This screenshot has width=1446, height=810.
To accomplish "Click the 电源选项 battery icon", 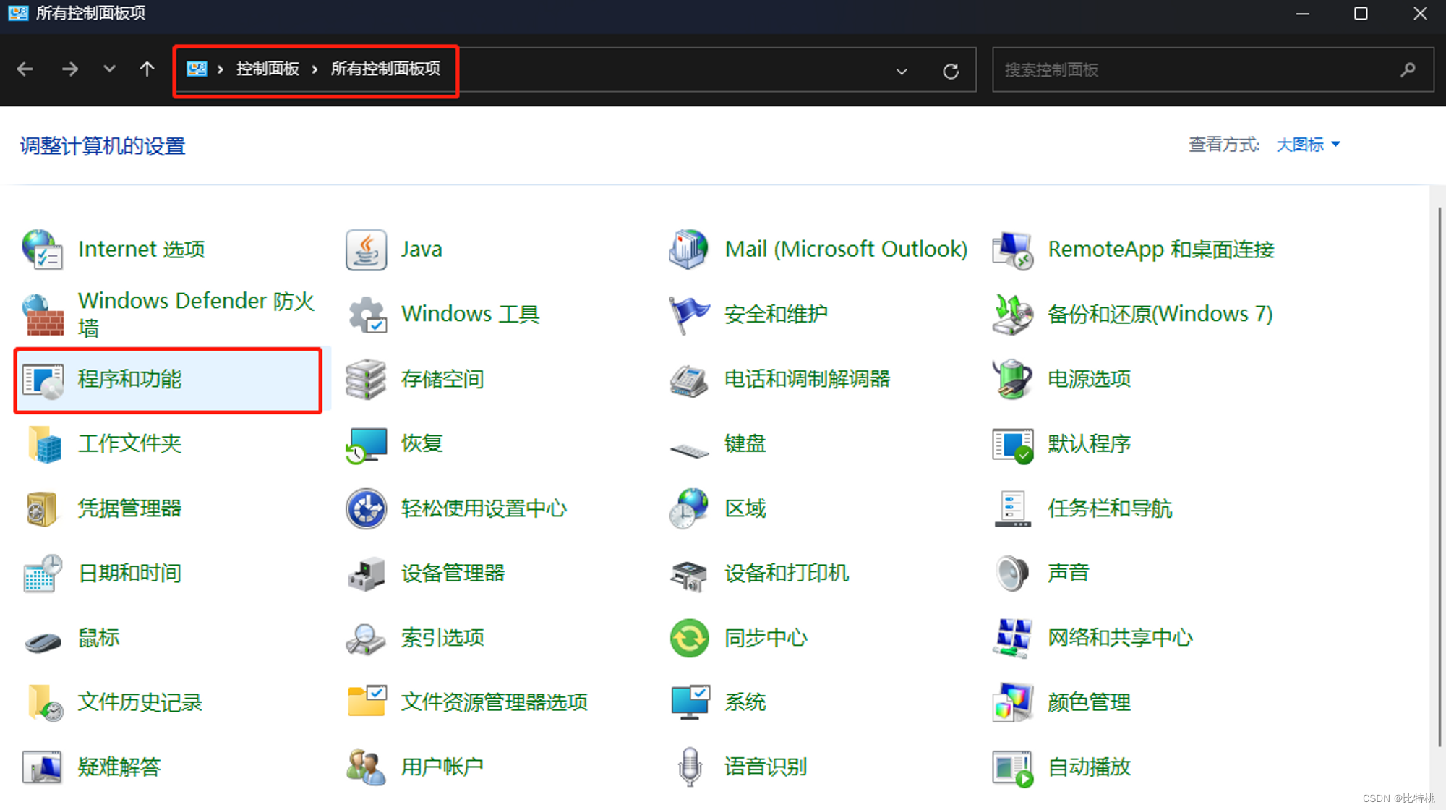I will click(1012, 379).
